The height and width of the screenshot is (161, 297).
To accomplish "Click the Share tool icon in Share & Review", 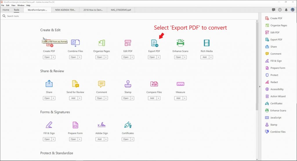I will [49, 84].
